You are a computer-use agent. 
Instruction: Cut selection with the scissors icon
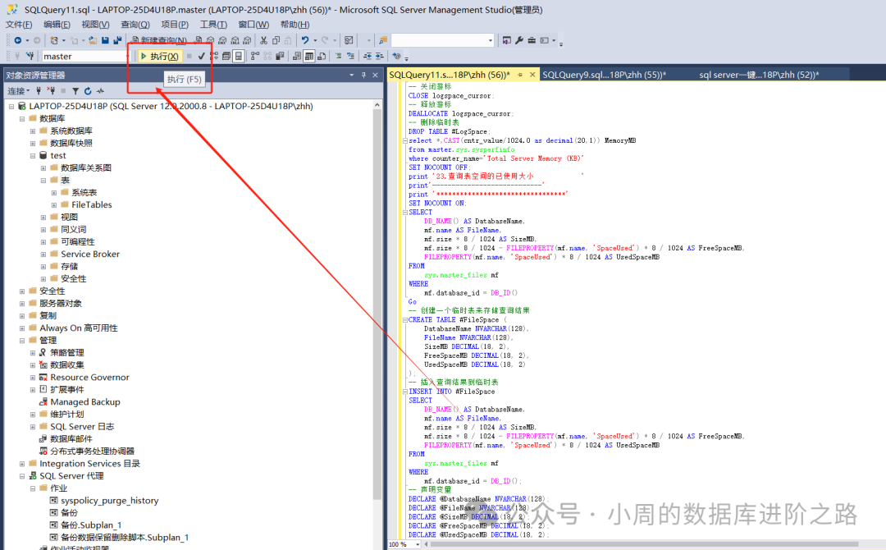263,40
